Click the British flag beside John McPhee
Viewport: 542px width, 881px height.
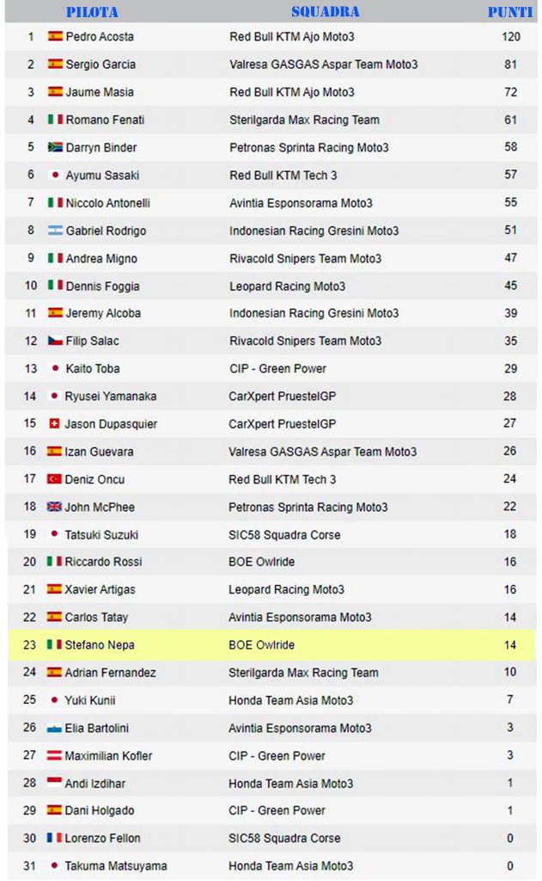(x=54, y=507)
